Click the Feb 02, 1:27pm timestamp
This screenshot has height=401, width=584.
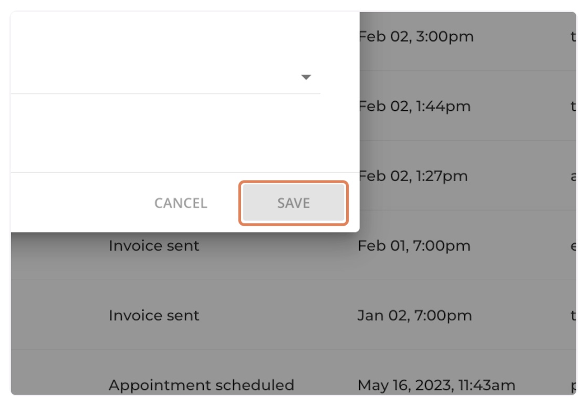click(413, 176)
